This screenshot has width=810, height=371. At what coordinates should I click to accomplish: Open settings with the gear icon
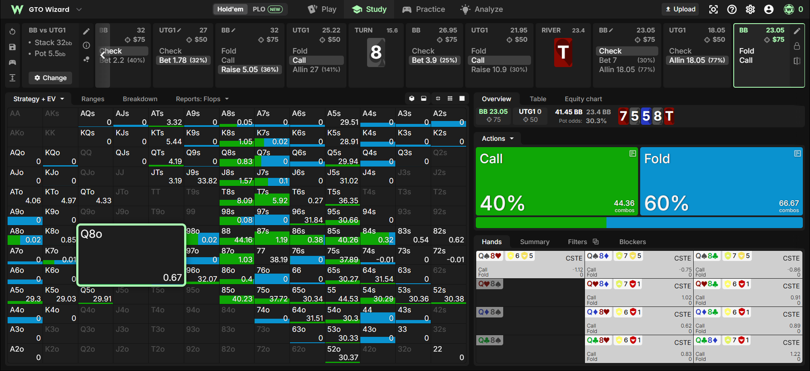(x=750, y=9)
